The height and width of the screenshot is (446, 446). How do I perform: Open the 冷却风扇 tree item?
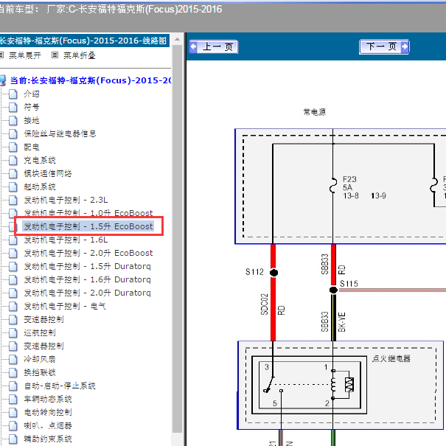pyautogui.click(x=40, y=359)
